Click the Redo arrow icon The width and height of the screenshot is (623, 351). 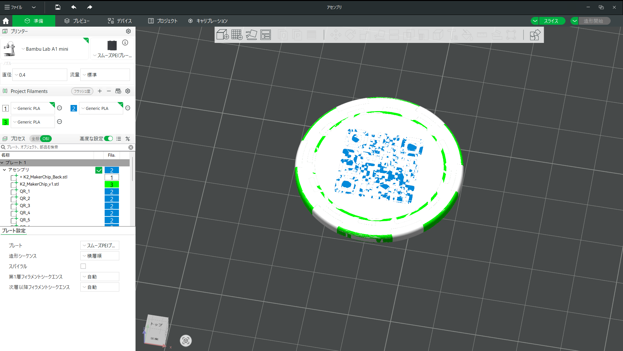(90, 7)
